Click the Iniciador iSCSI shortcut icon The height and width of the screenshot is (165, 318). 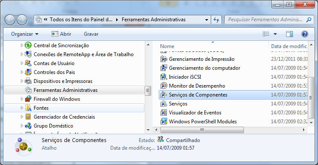[x=163, y=77]
